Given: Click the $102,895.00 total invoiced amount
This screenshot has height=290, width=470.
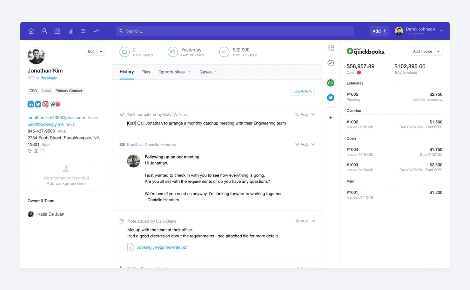Looking at the screenshot, I should coord(410,66).
